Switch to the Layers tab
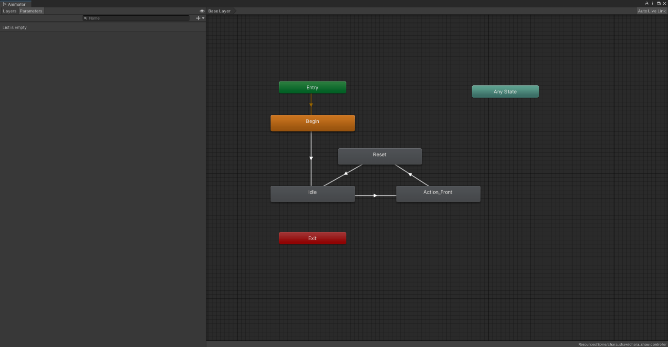 click(x=10, y=11)
